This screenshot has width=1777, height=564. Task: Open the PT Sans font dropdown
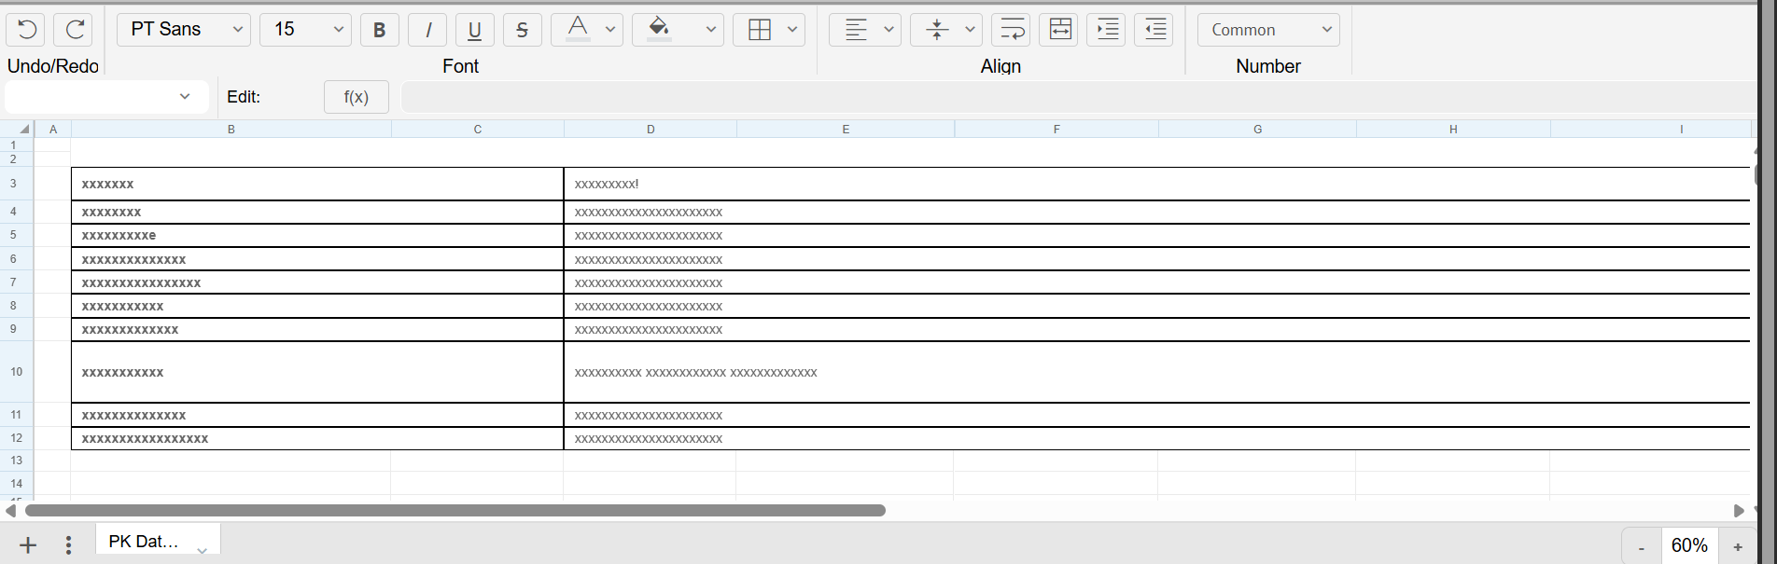click(184, 30)
